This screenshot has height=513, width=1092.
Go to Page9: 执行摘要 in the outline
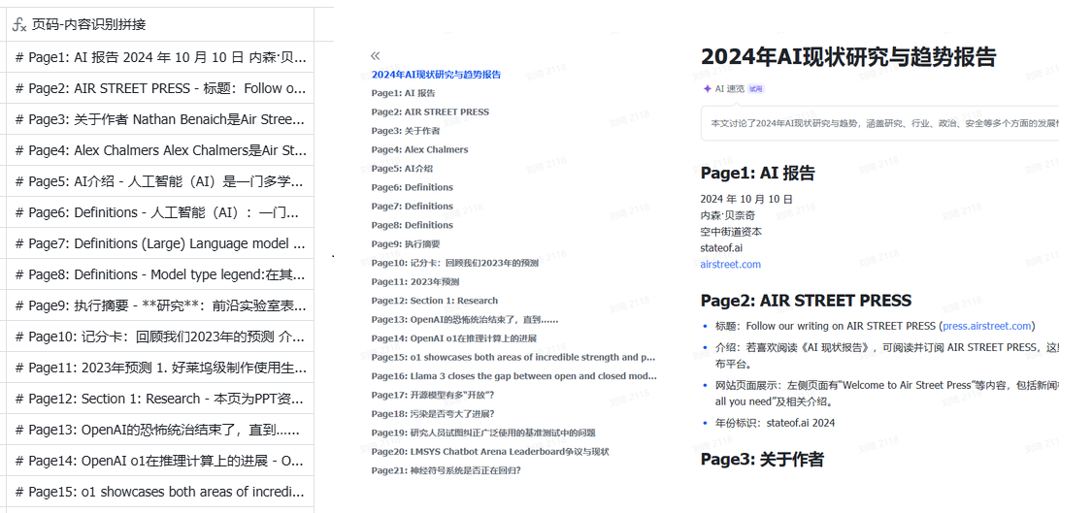pyautogui.click(x=405, y=244)
